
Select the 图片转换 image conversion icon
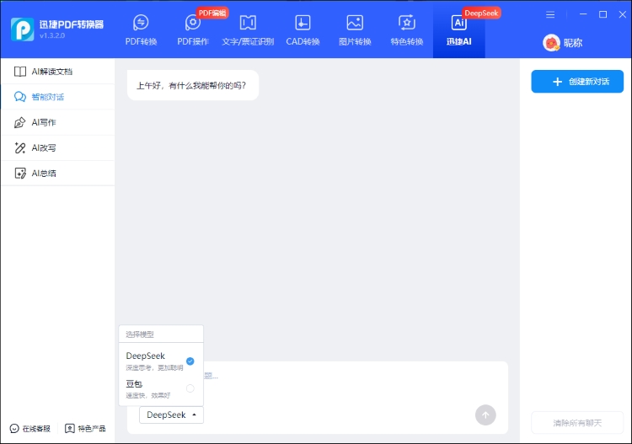click(x=355, y=23)
